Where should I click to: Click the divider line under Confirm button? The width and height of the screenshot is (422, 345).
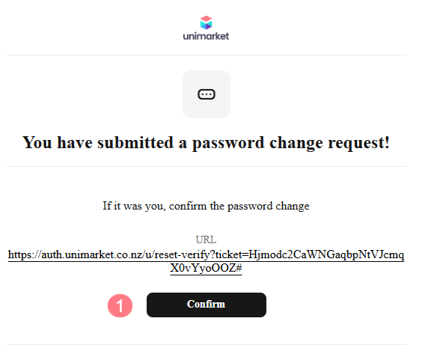click(207, 344)
